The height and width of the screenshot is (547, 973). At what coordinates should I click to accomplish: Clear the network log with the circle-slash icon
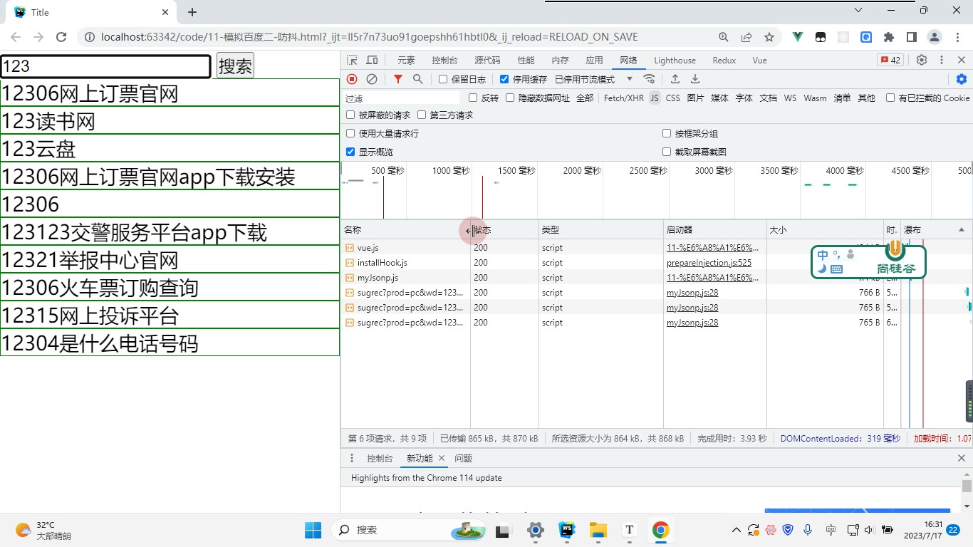coord(372,79)
